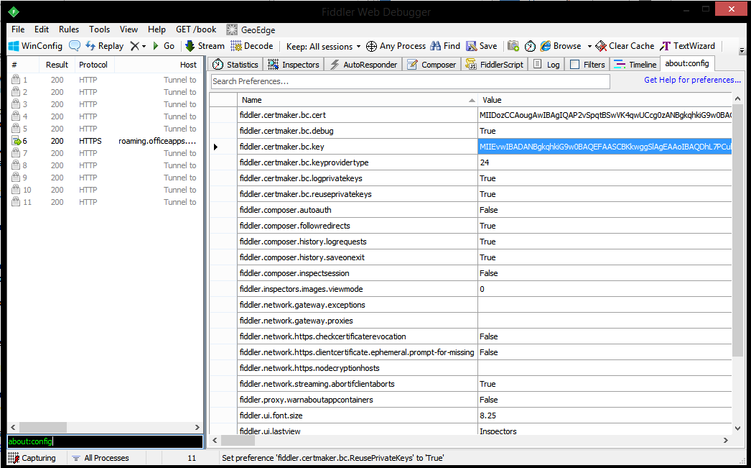Open the Rules menu
This screenshot has height=468, width=751.
click(69, 29)
